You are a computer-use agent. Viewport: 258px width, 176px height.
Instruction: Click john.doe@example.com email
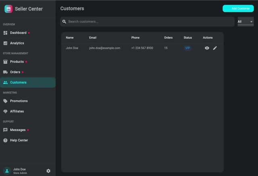coord(105,48)
